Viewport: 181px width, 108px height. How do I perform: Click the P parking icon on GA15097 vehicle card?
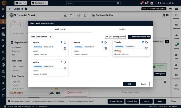61,42
